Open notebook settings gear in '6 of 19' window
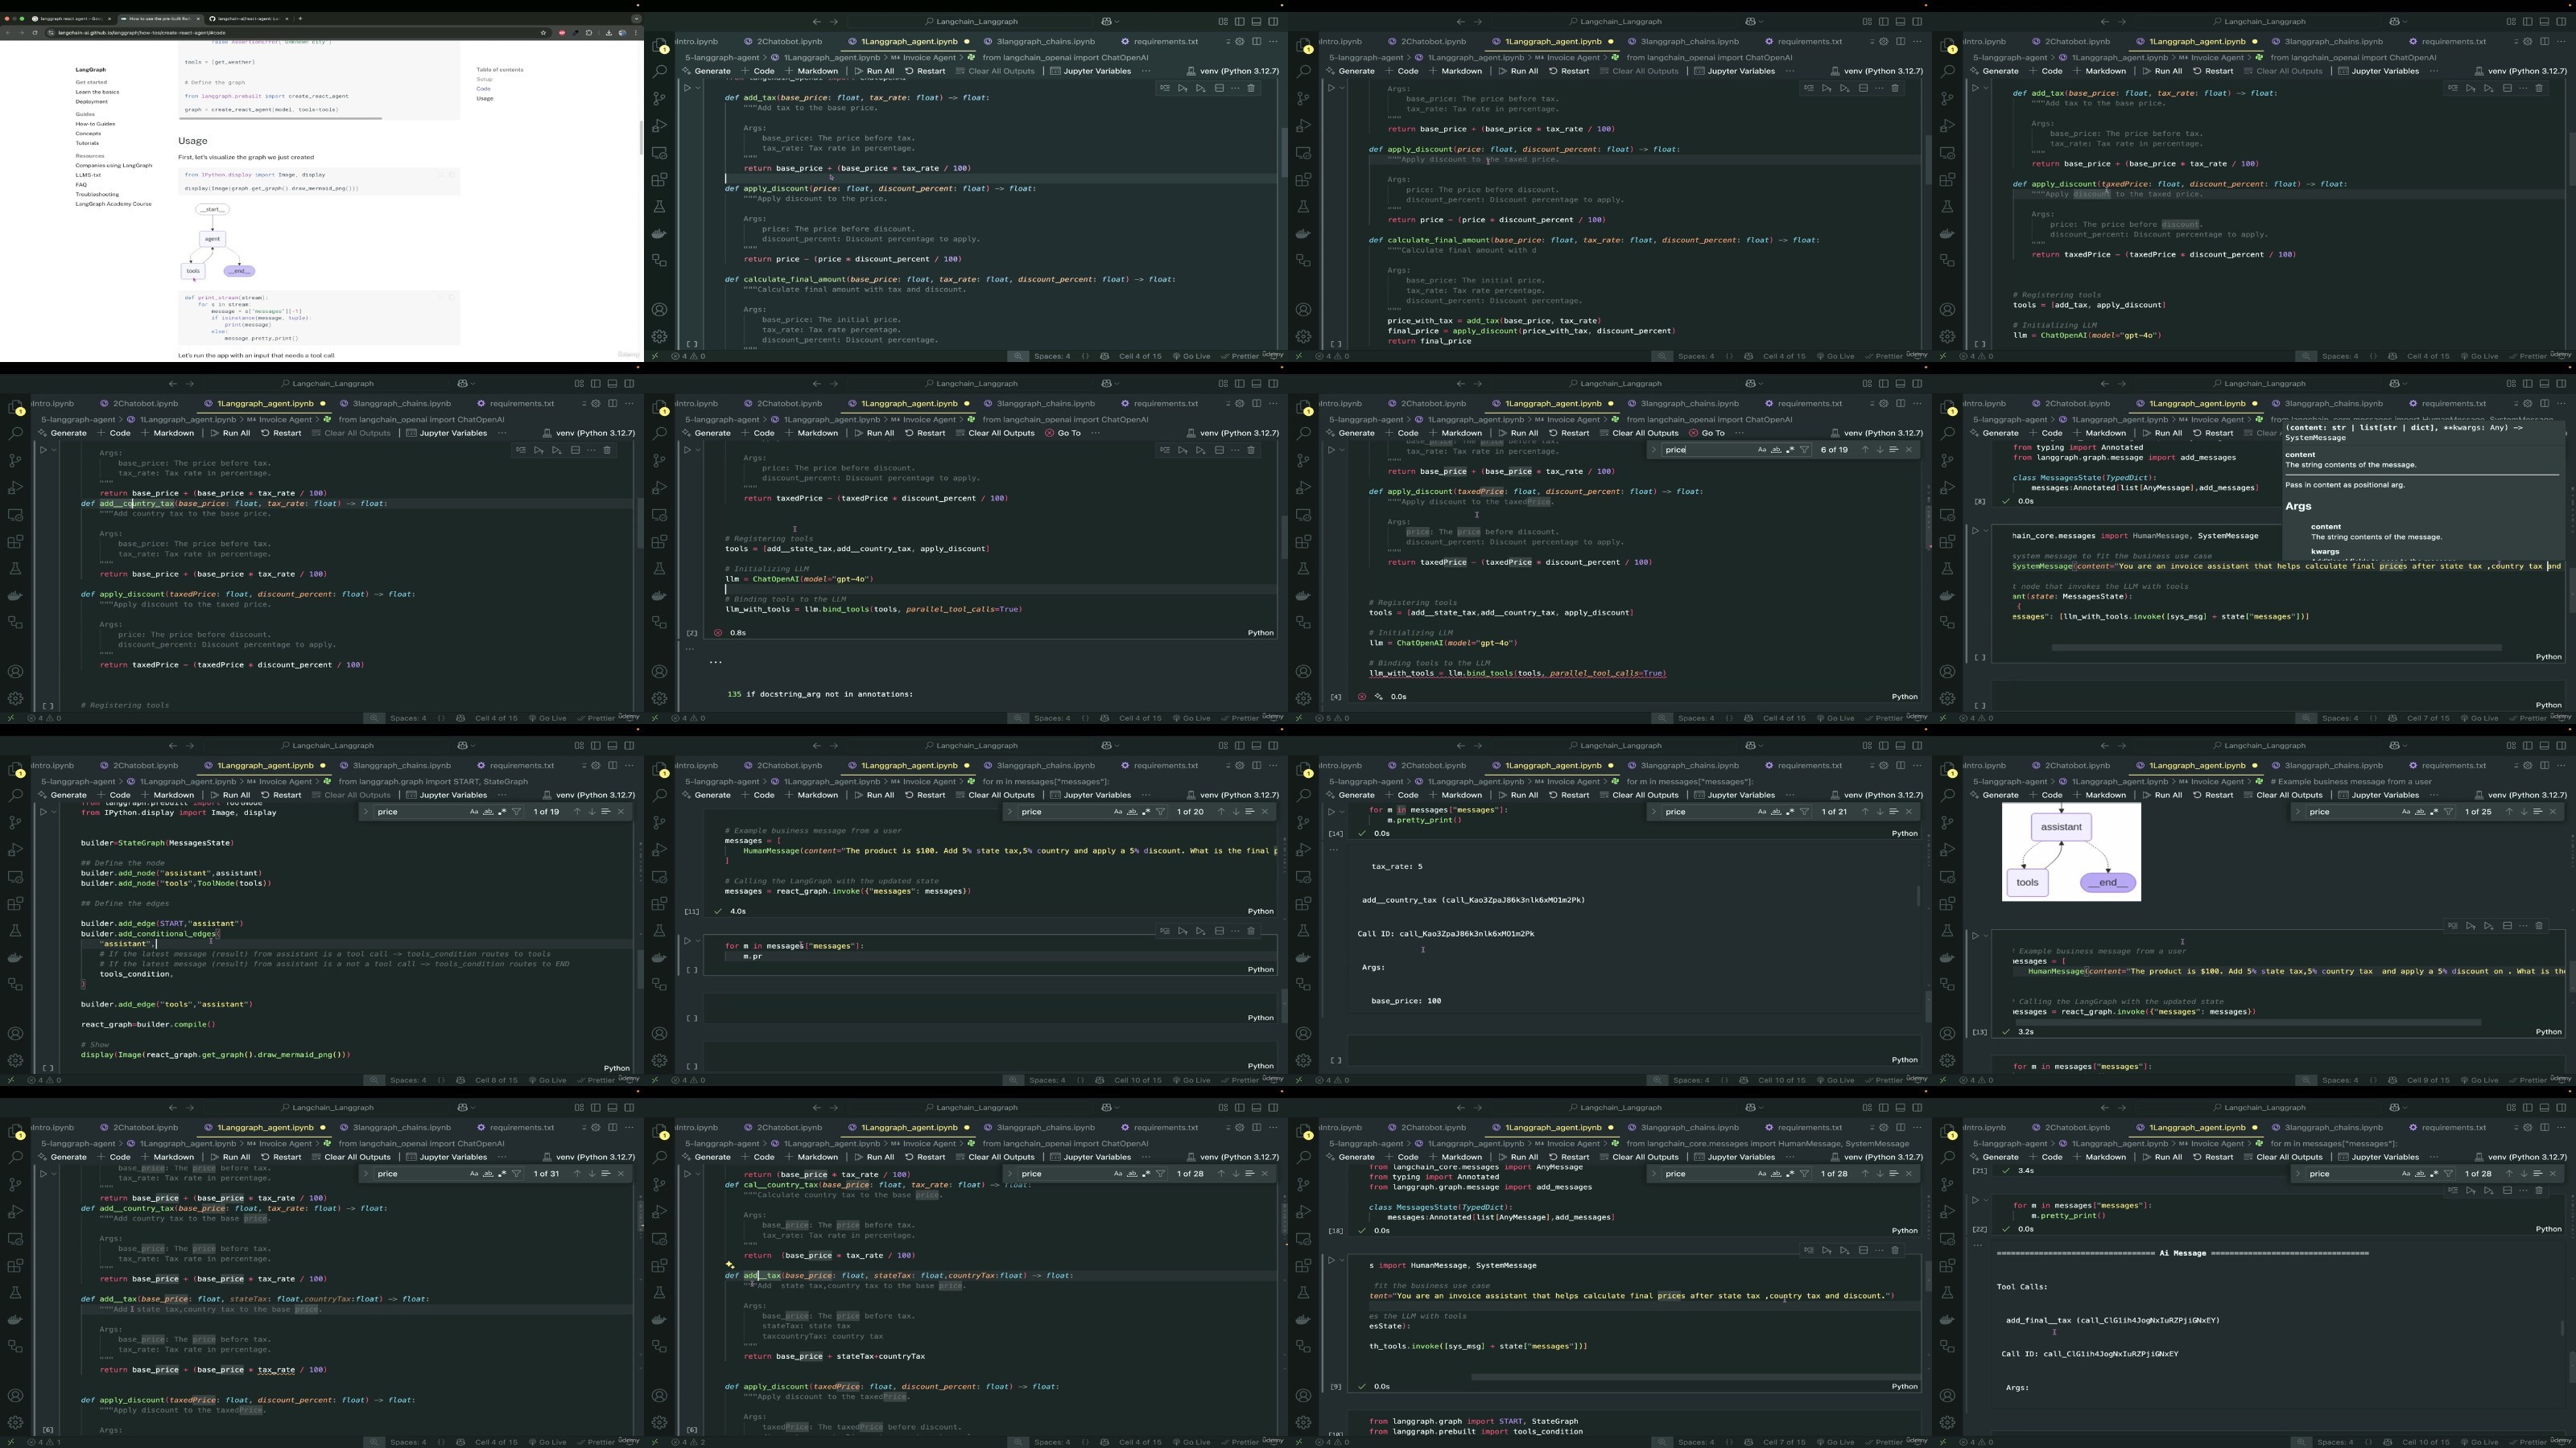Viewport: 2576px width, 1448px height. [1883, 404]
